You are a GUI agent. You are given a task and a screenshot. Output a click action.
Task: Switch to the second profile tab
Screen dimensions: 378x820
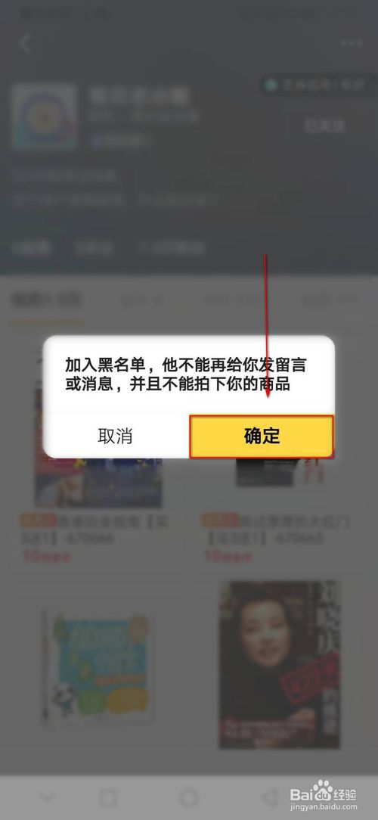click(x=142, y=300)
